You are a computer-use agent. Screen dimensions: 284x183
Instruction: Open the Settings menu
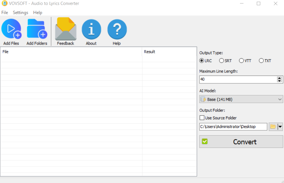click(21, 12)
